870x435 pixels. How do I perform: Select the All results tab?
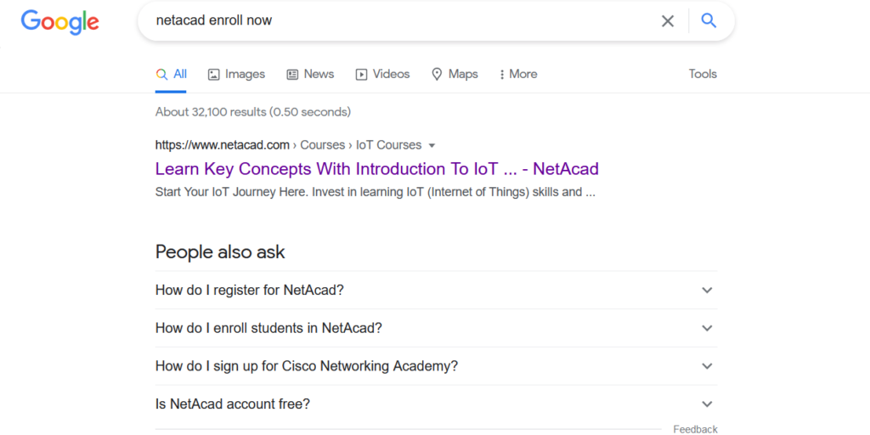click(x=172, y=74)
